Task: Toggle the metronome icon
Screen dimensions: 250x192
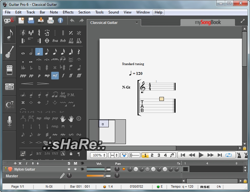Action: [239, 155]
